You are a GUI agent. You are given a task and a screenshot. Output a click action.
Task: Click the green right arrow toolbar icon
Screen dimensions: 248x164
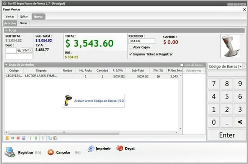pos(13,138)
